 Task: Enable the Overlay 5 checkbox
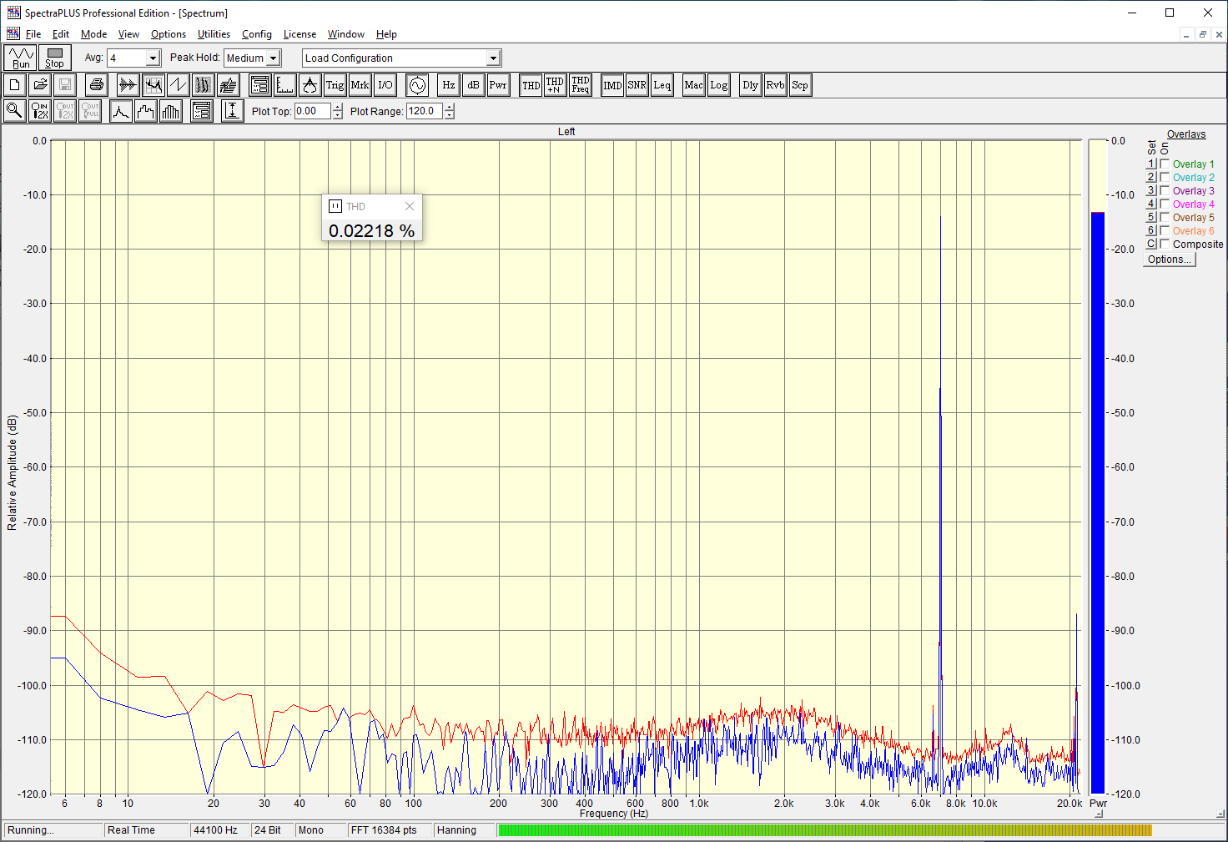click(1165, 217)
